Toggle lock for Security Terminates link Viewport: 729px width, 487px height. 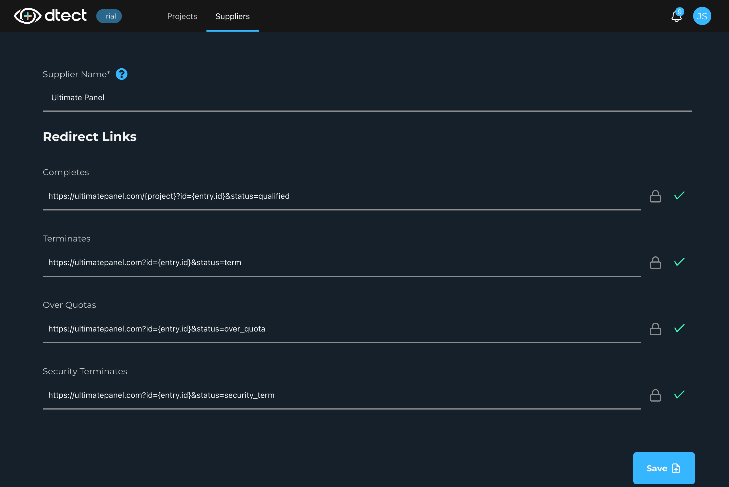click(655, 395)
